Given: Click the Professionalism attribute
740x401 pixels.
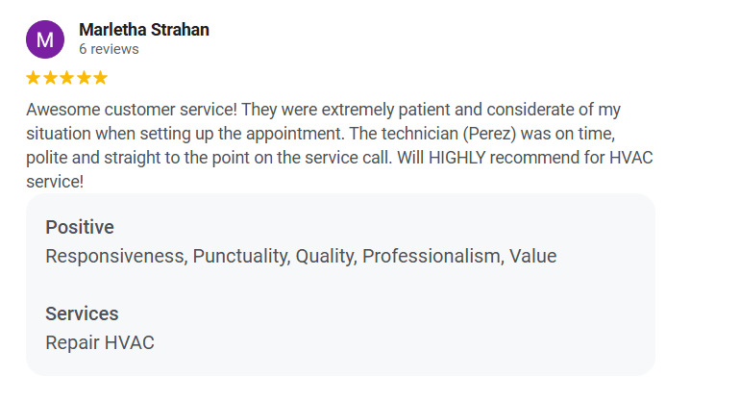Looking at the screenshot, I should (432, 256).
